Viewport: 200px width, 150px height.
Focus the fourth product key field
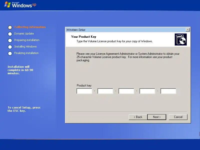pos(147,91)
